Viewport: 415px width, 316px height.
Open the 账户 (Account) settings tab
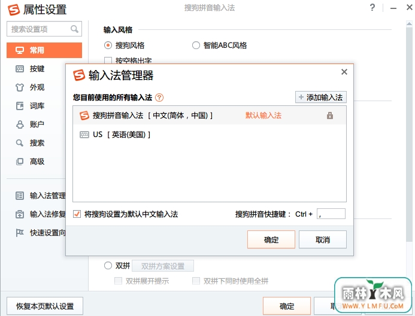37,124
